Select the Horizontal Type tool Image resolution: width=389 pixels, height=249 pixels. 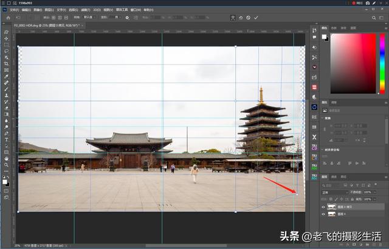pyautogui.click(x=6, y=139)
